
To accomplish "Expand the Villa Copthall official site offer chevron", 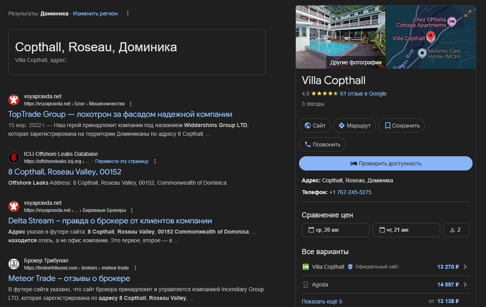I will tap(465, 267).
